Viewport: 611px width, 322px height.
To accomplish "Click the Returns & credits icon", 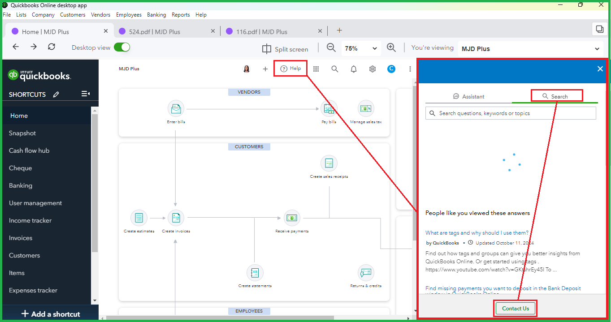I will [x=366, y=272].
